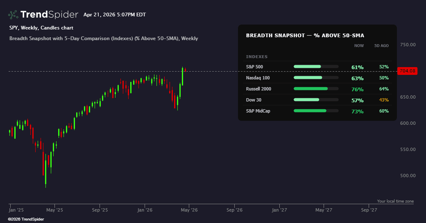Viewport: 426px width, 223px height.
Task: Click the Your local time zone note
Action: pyautogui.click(x=395, y=201)
